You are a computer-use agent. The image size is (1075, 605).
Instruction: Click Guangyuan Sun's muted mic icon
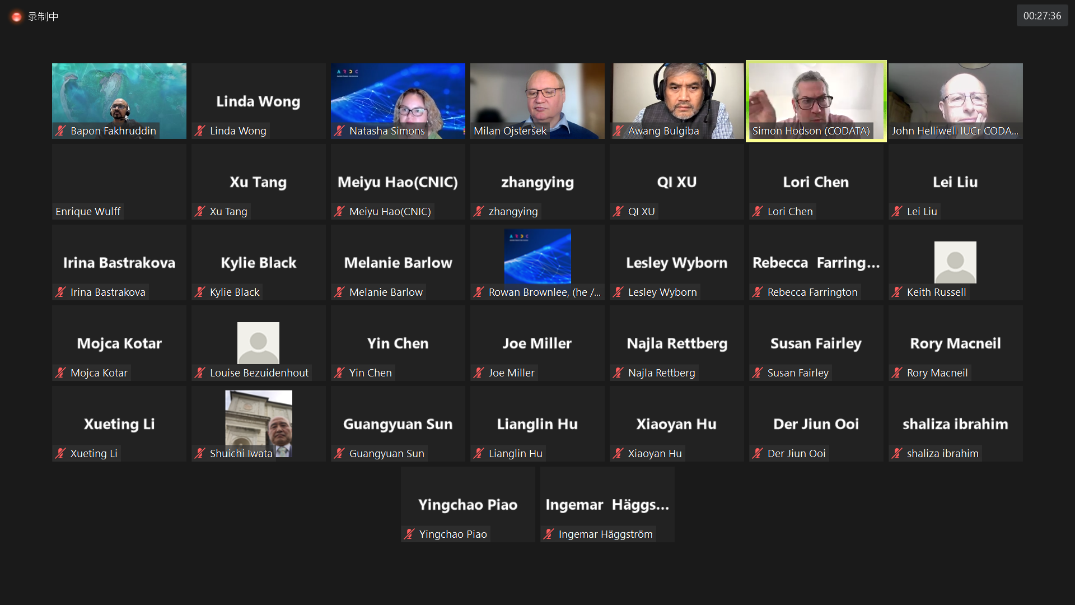pos(339,453)
